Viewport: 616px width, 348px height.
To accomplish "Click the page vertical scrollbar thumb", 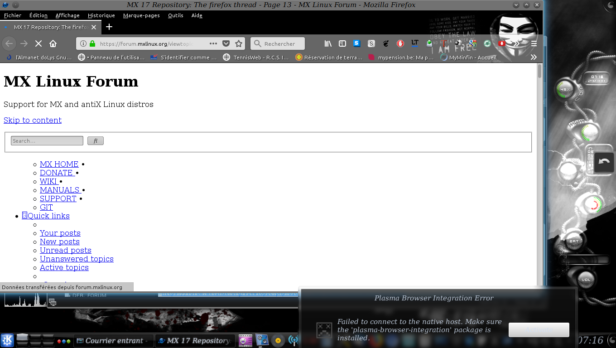I will [539, 71].
